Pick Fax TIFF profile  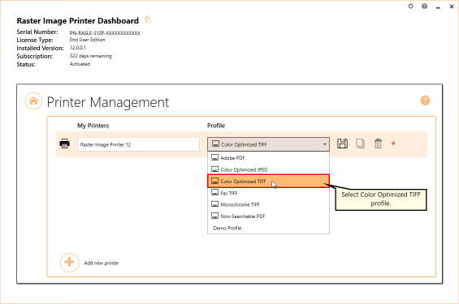pos(268,193)
